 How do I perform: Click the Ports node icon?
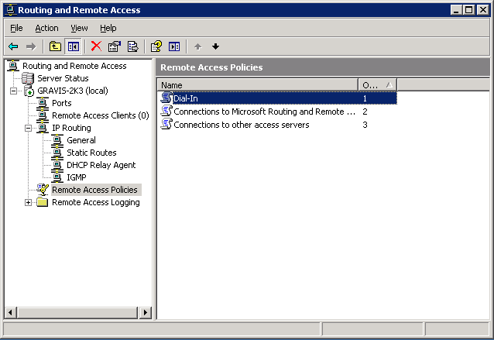click(43, 103)
